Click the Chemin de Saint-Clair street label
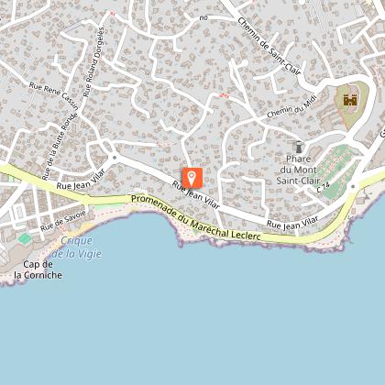385x385 pixels. 269,46
